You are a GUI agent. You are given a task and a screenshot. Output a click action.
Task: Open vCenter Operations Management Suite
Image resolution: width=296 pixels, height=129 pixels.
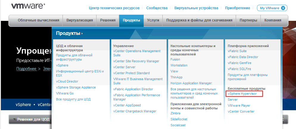point(137,53)
